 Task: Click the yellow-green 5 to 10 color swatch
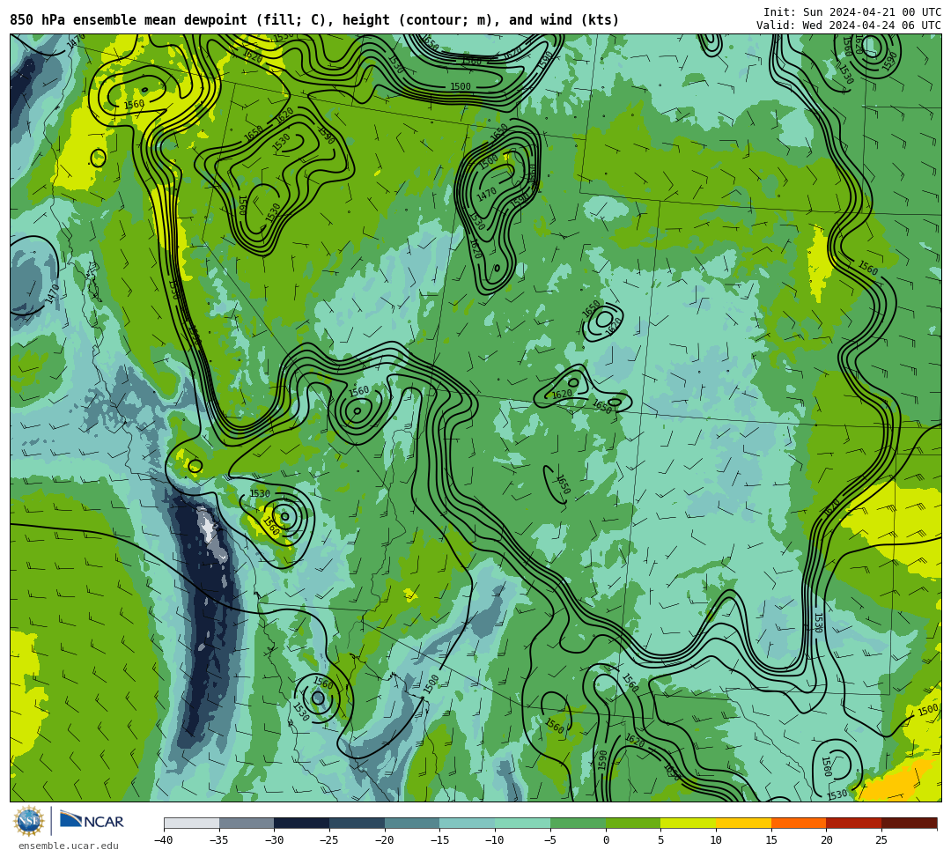[688, 823]
